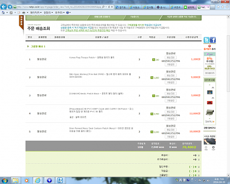Image resolution: width=230 pixels, height=184 pixels.
Task: Click 배송조회 button in the 9,000원 row
Action: [171, 75]
